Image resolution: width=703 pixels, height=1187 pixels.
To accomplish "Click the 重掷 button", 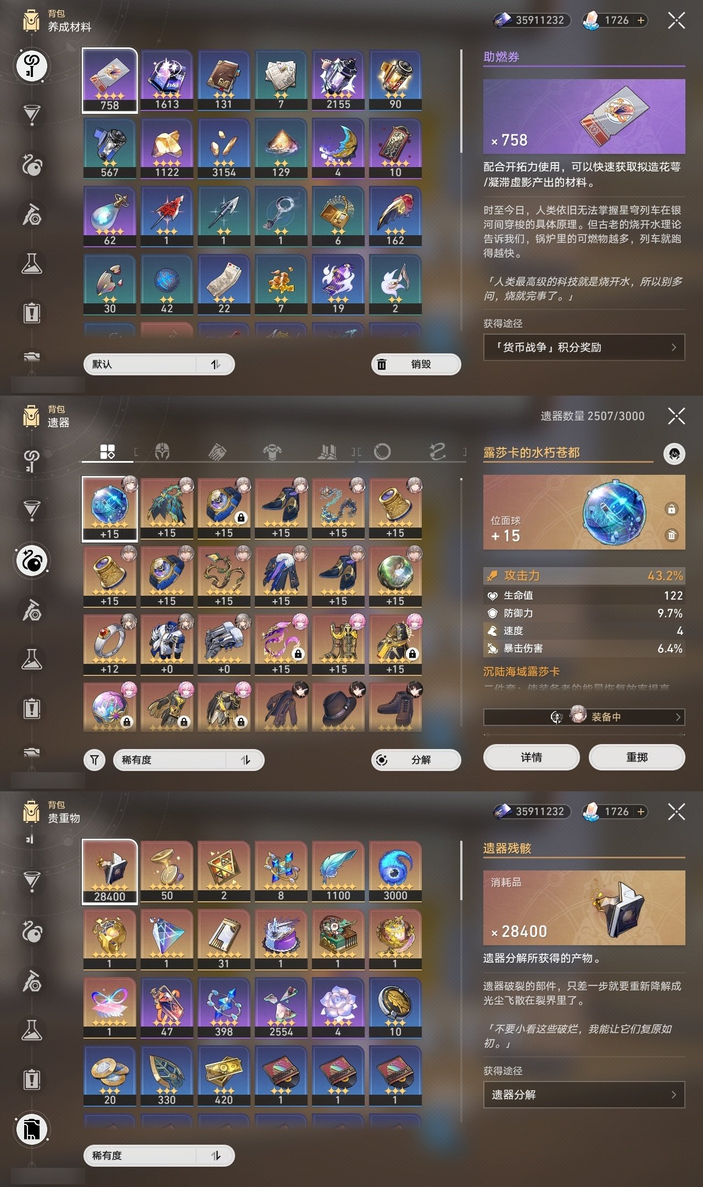I will tap(637, 757).
